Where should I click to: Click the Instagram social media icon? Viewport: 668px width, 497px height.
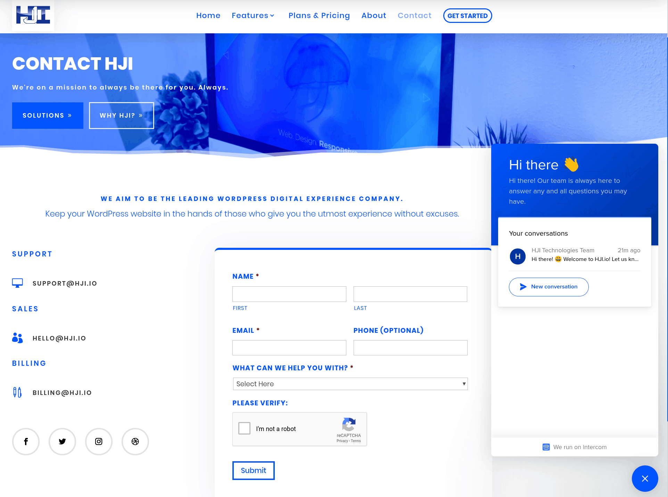coord(99,441)
